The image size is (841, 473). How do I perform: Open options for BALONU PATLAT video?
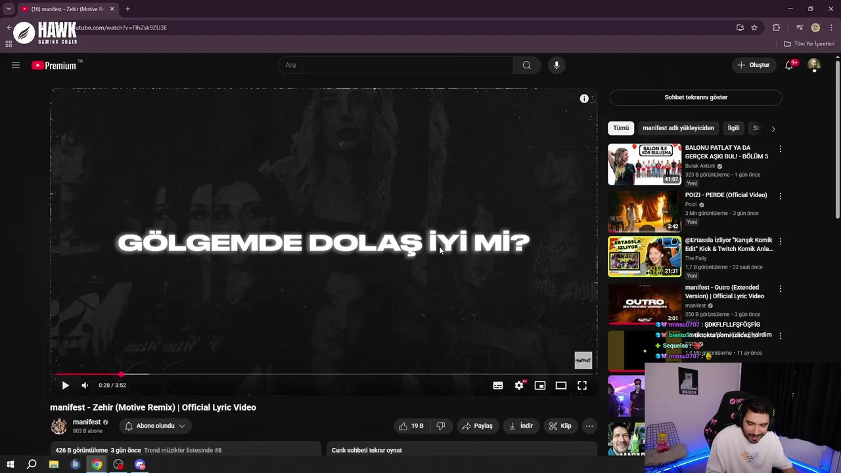click(781, 149)
